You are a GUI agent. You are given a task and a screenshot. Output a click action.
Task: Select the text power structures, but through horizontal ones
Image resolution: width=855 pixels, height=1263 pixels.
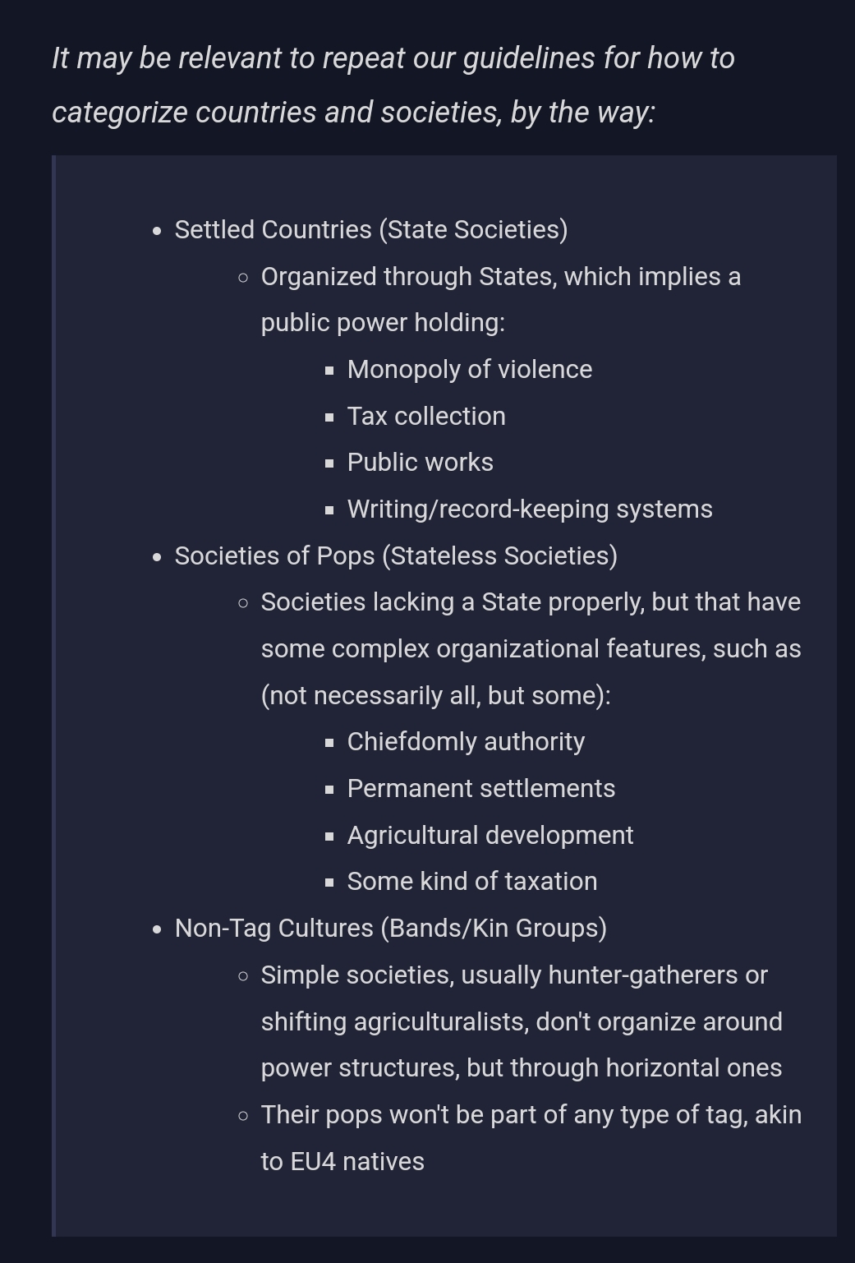(x=522, y=1067)
